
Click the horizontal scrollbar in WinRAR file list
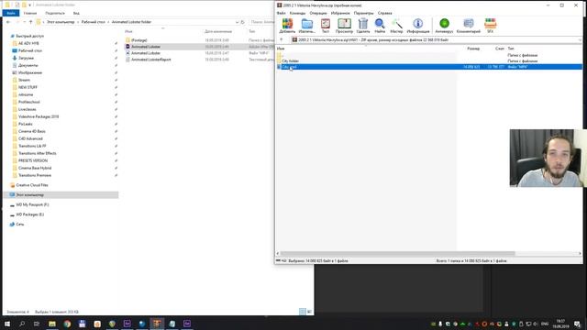(397, 253)
